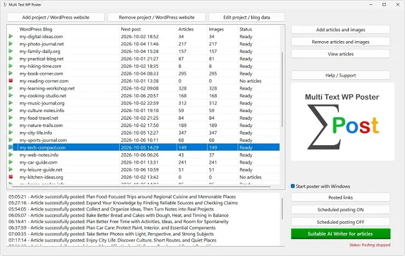The height and width of the screenshot is (256, 405).
Task: Click the 07:17:14 log entry Enjoy City Life
Action: pyautogui.click(x=112, y=240)
